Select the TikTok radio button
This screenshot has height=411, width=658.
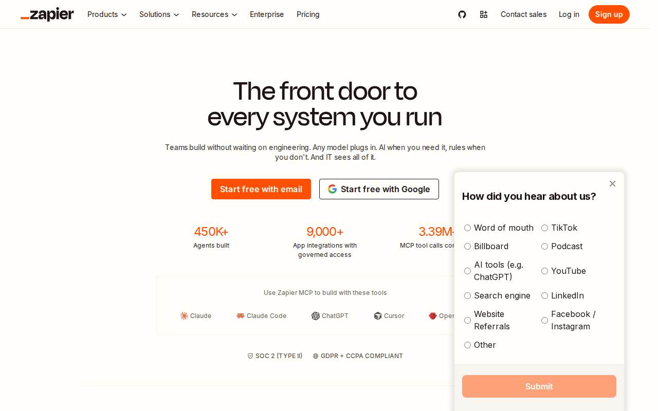point(544,228)
